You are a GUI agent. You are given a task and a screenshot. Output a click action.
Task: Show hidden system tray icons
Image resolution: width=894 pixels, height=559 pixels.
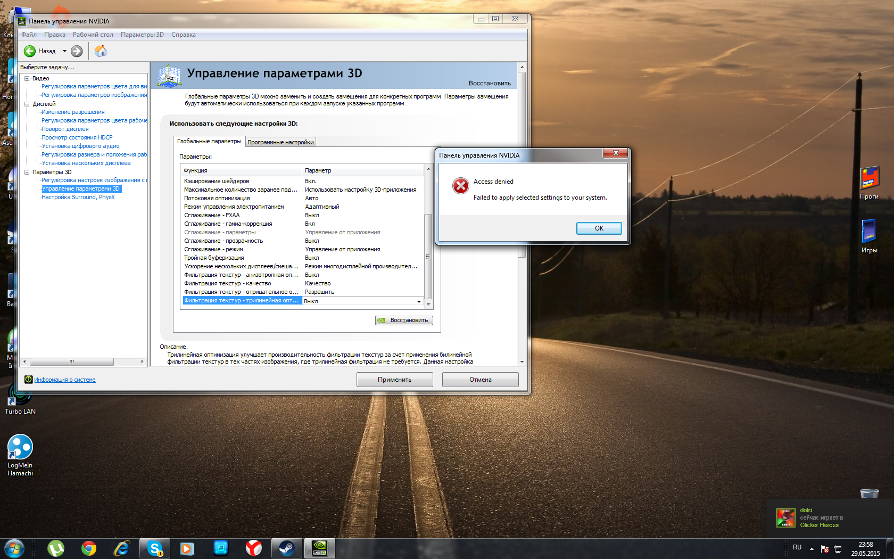pyautogui.click(x=812, y=549)
